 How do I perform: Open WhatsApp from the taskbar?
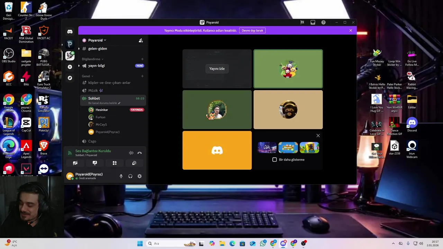click(x=263, y=243)
